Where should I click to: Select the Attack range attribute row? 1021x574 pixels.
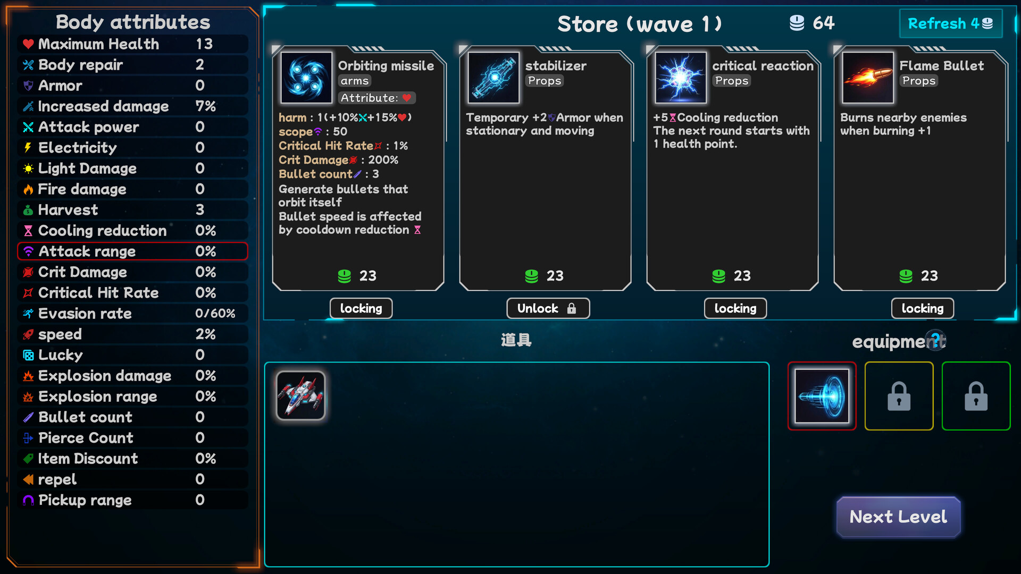click(x=132, y=251)
